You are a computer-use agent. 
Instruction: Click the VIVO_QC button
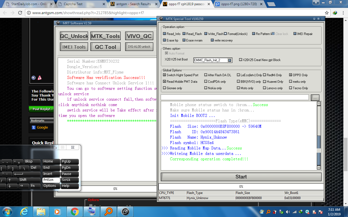point(139,36)
